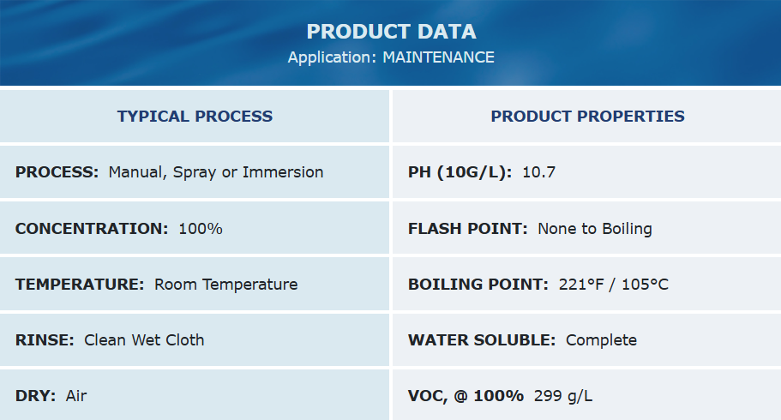The image size is (781, 420).
Task: Click the 221°F / 105°C boiling point value
Action: point(613,285)
